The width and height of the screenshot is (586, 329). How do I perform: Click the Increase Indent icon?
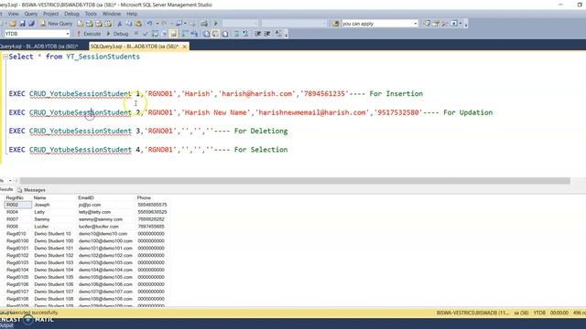pos(267,34)
